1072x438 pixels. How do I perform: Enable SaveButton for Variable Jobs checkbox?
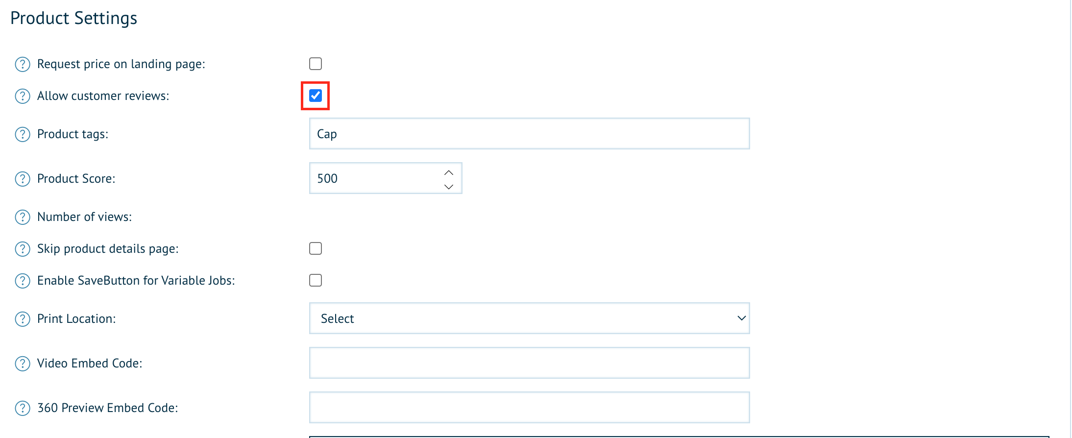[x=316, y=280]
